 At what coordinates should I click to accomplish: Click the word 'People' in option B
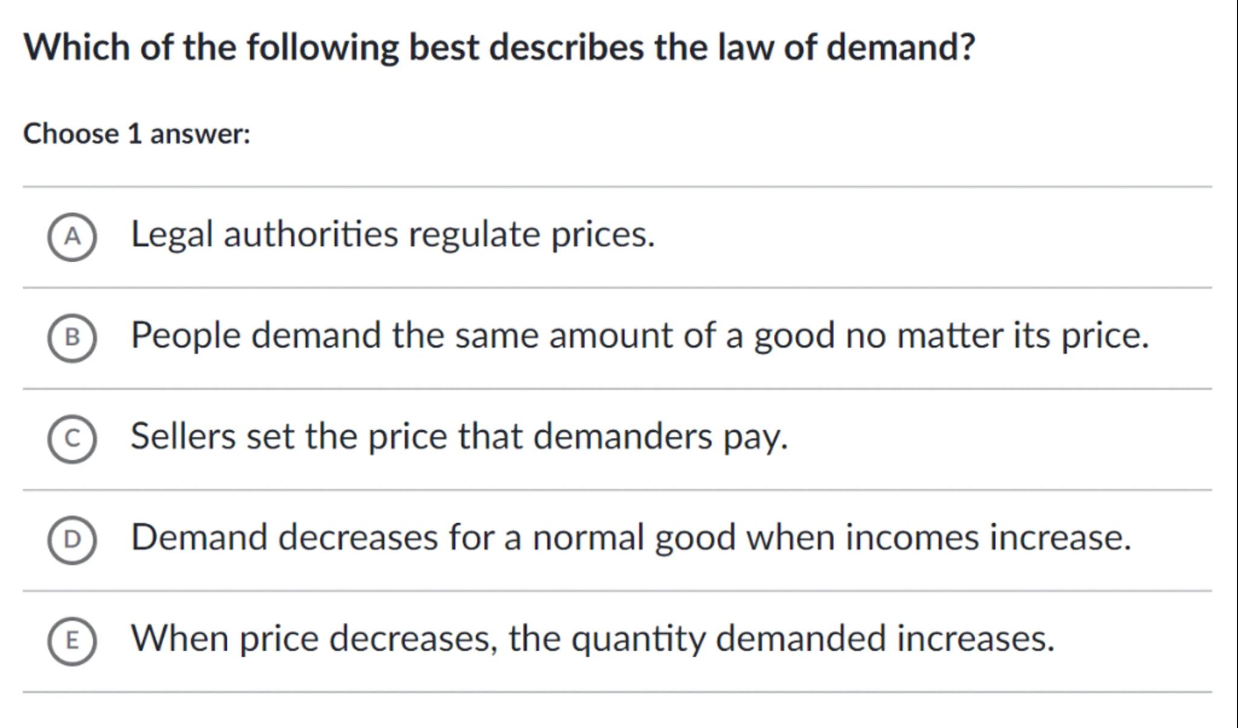click(x=186, y=335)
